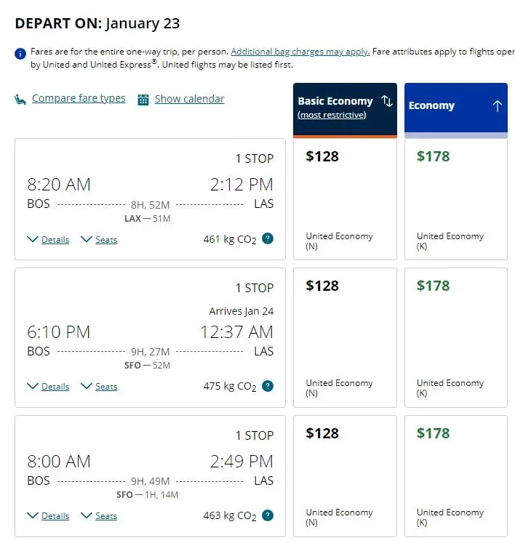Click the Show calendar link
Screen dimensions: 515x543
tap(189, 99)
